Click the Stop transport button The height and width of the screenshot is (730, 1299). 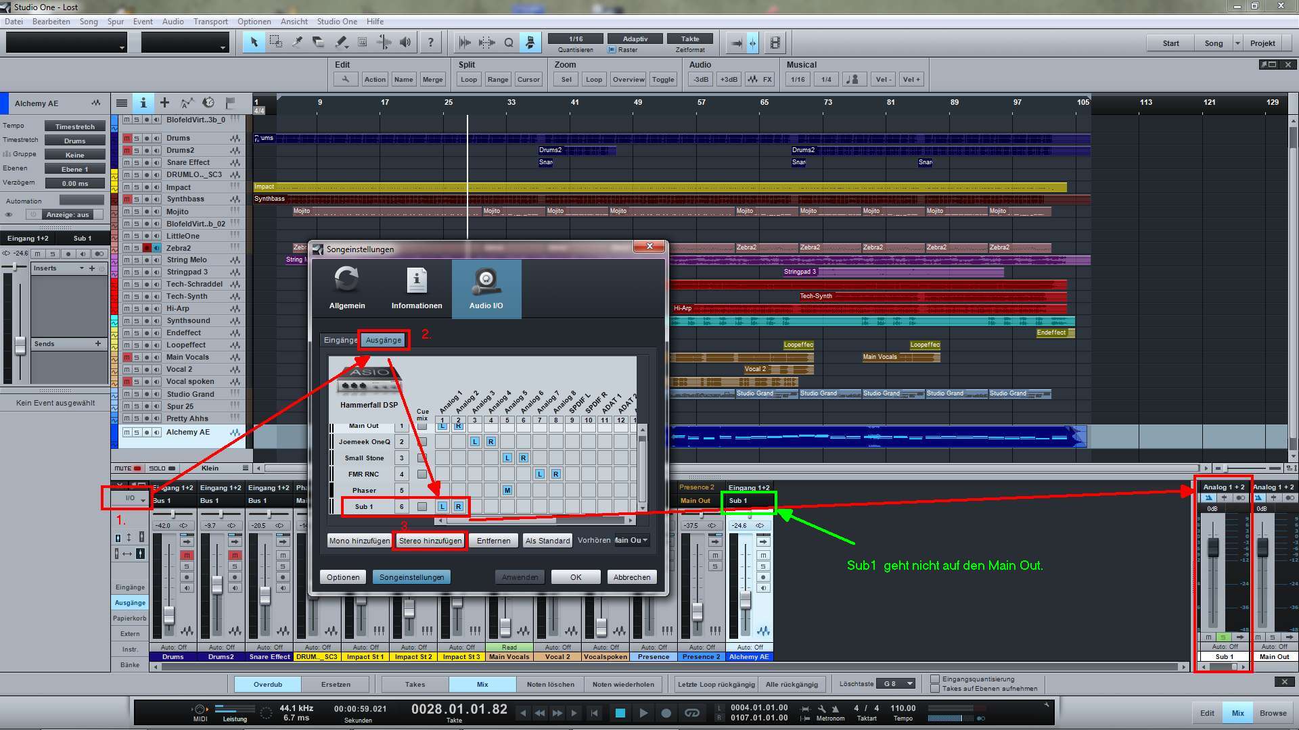point(620,712)
